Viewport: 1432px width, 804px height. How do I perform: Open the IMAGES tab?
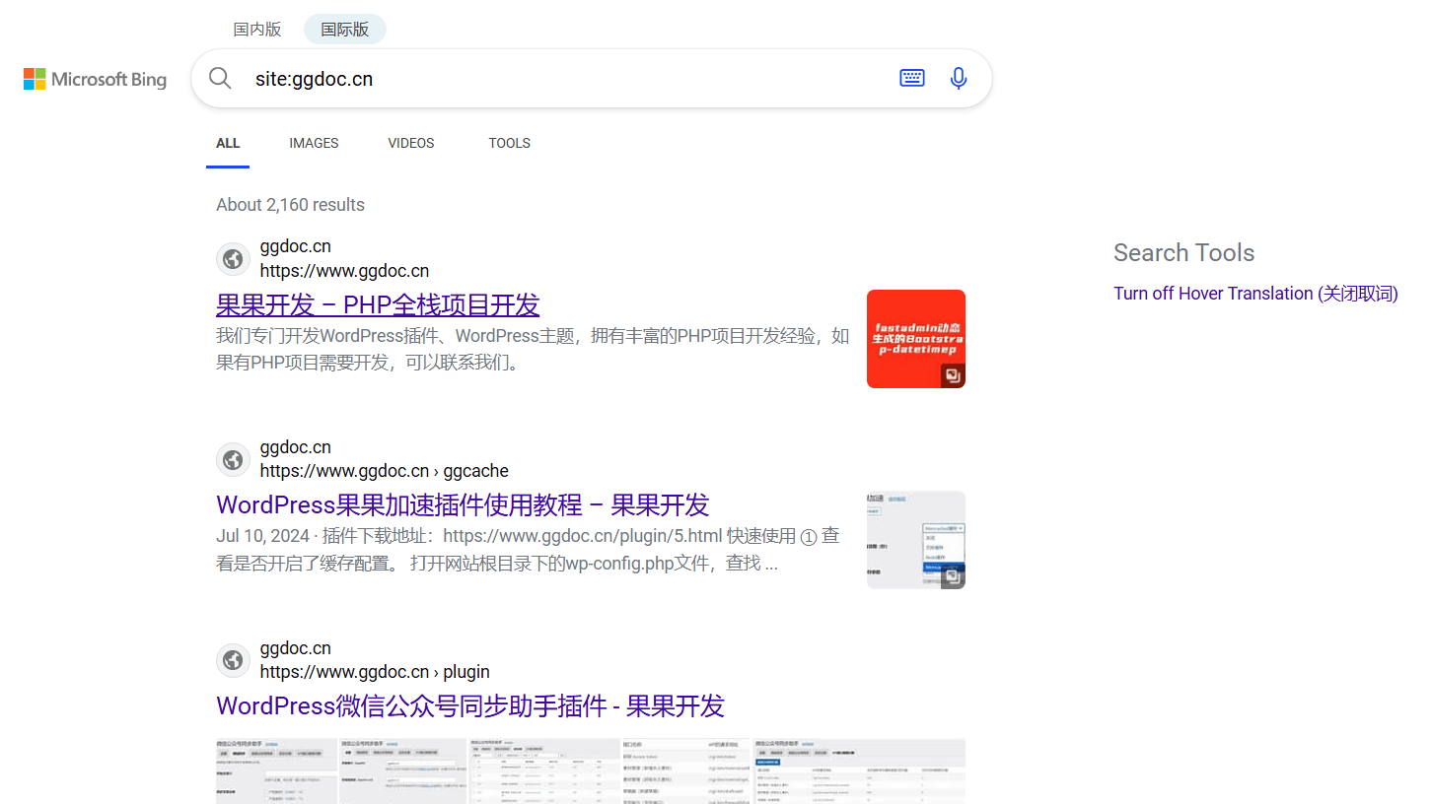click(314, 144)
